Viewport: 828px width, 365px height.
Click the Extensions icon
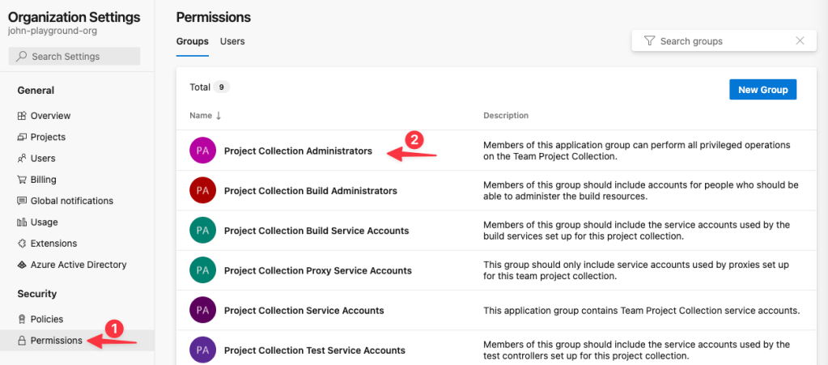(x=22, y=244)
